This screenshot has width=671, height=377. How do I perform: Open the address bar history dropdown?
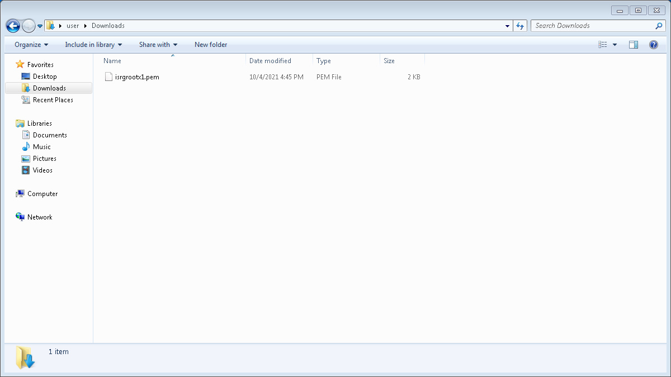pos(508,26)
